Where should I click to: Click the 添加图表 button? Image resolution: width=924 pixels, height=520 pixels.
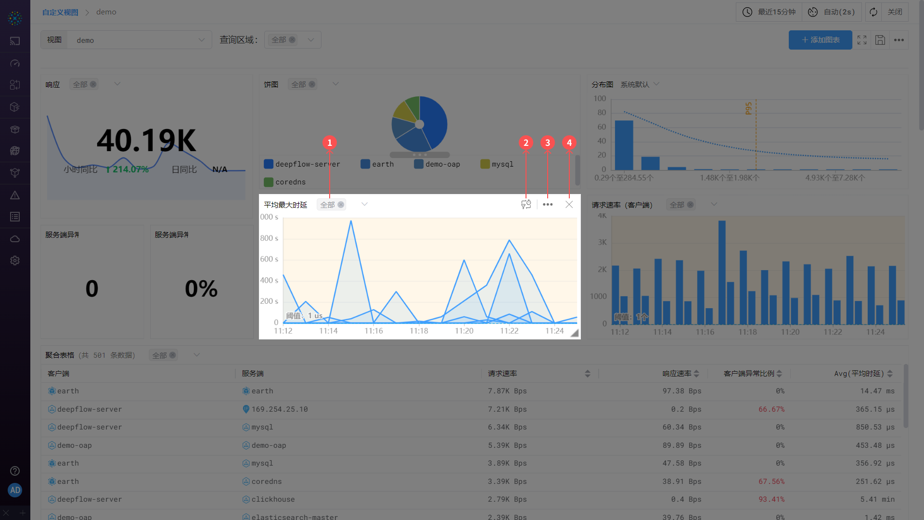[x=820, y=40]
